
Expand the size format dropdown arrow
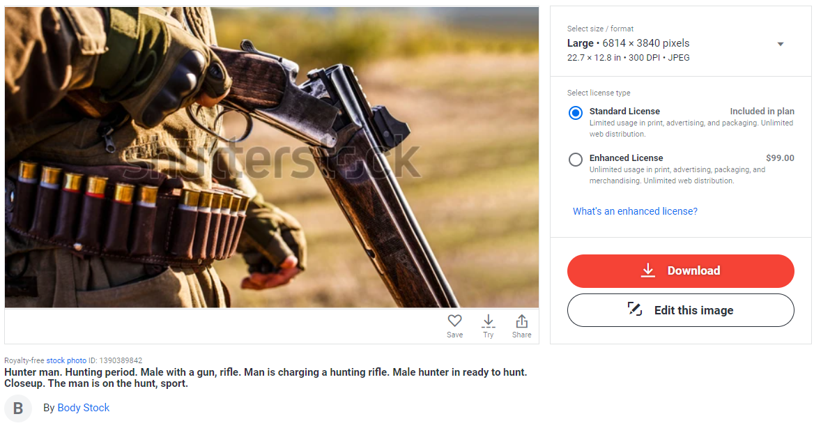click(x=780, y=44)
